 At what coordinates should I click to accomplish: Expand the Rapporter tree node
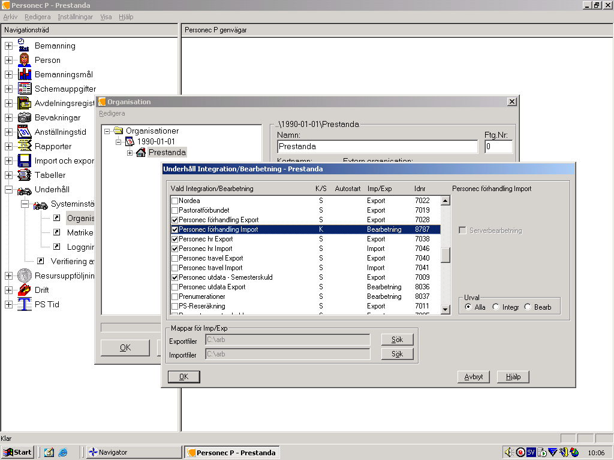tap(8, 146)
